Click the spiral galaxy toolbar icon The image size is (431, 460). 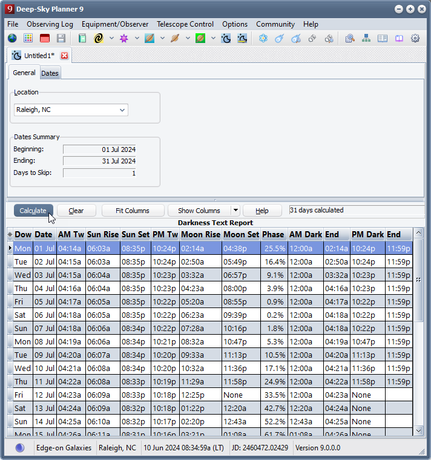(x=99, y=38)
